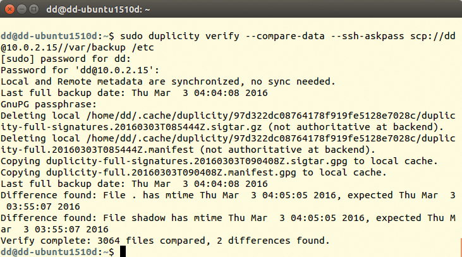The image size is (462, 257).
Task: Click the window title dd@dd-ubuntu1510d
Action: click(x=98, y=9)
